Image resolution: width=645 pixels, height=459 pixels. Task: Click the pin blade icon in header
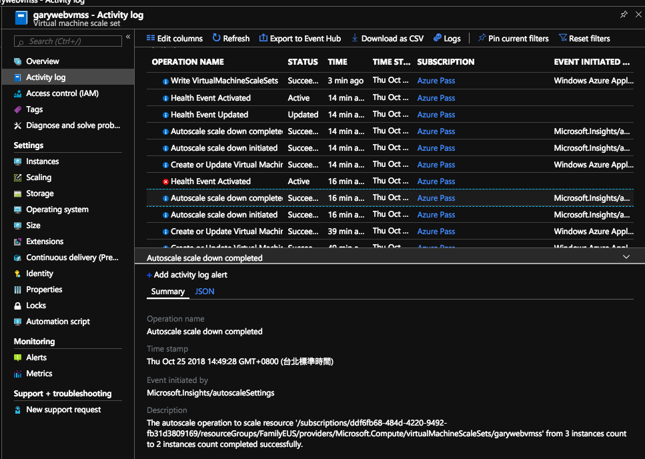(x=624, y=15)
